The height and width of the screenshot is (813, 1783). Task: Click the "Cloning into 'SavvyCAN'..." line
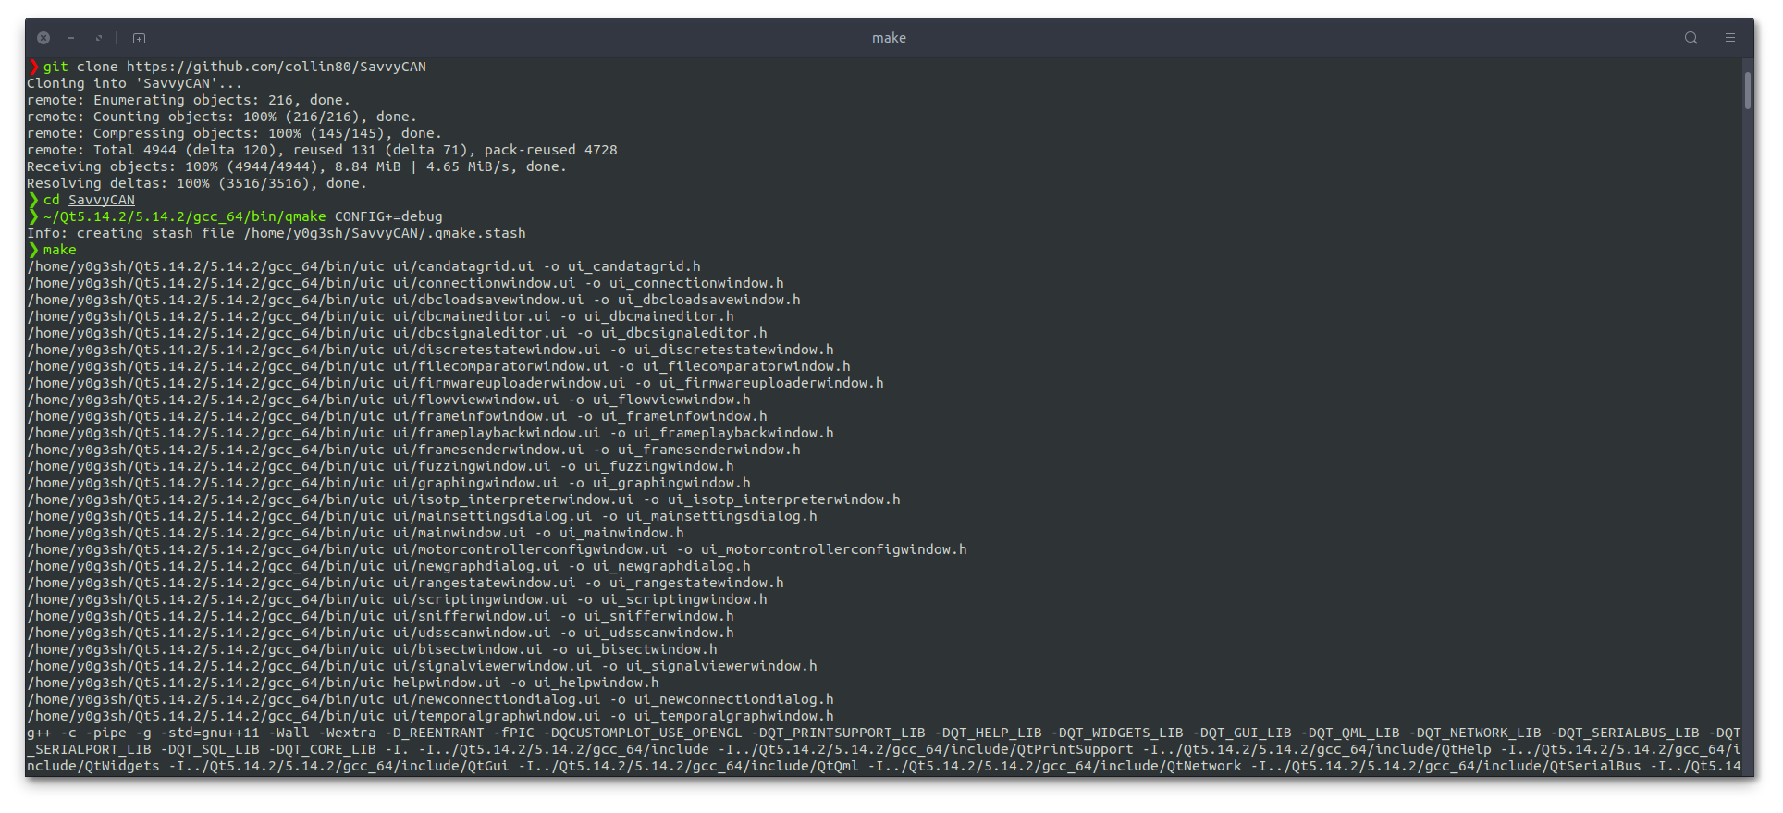(x=134, y=83)
